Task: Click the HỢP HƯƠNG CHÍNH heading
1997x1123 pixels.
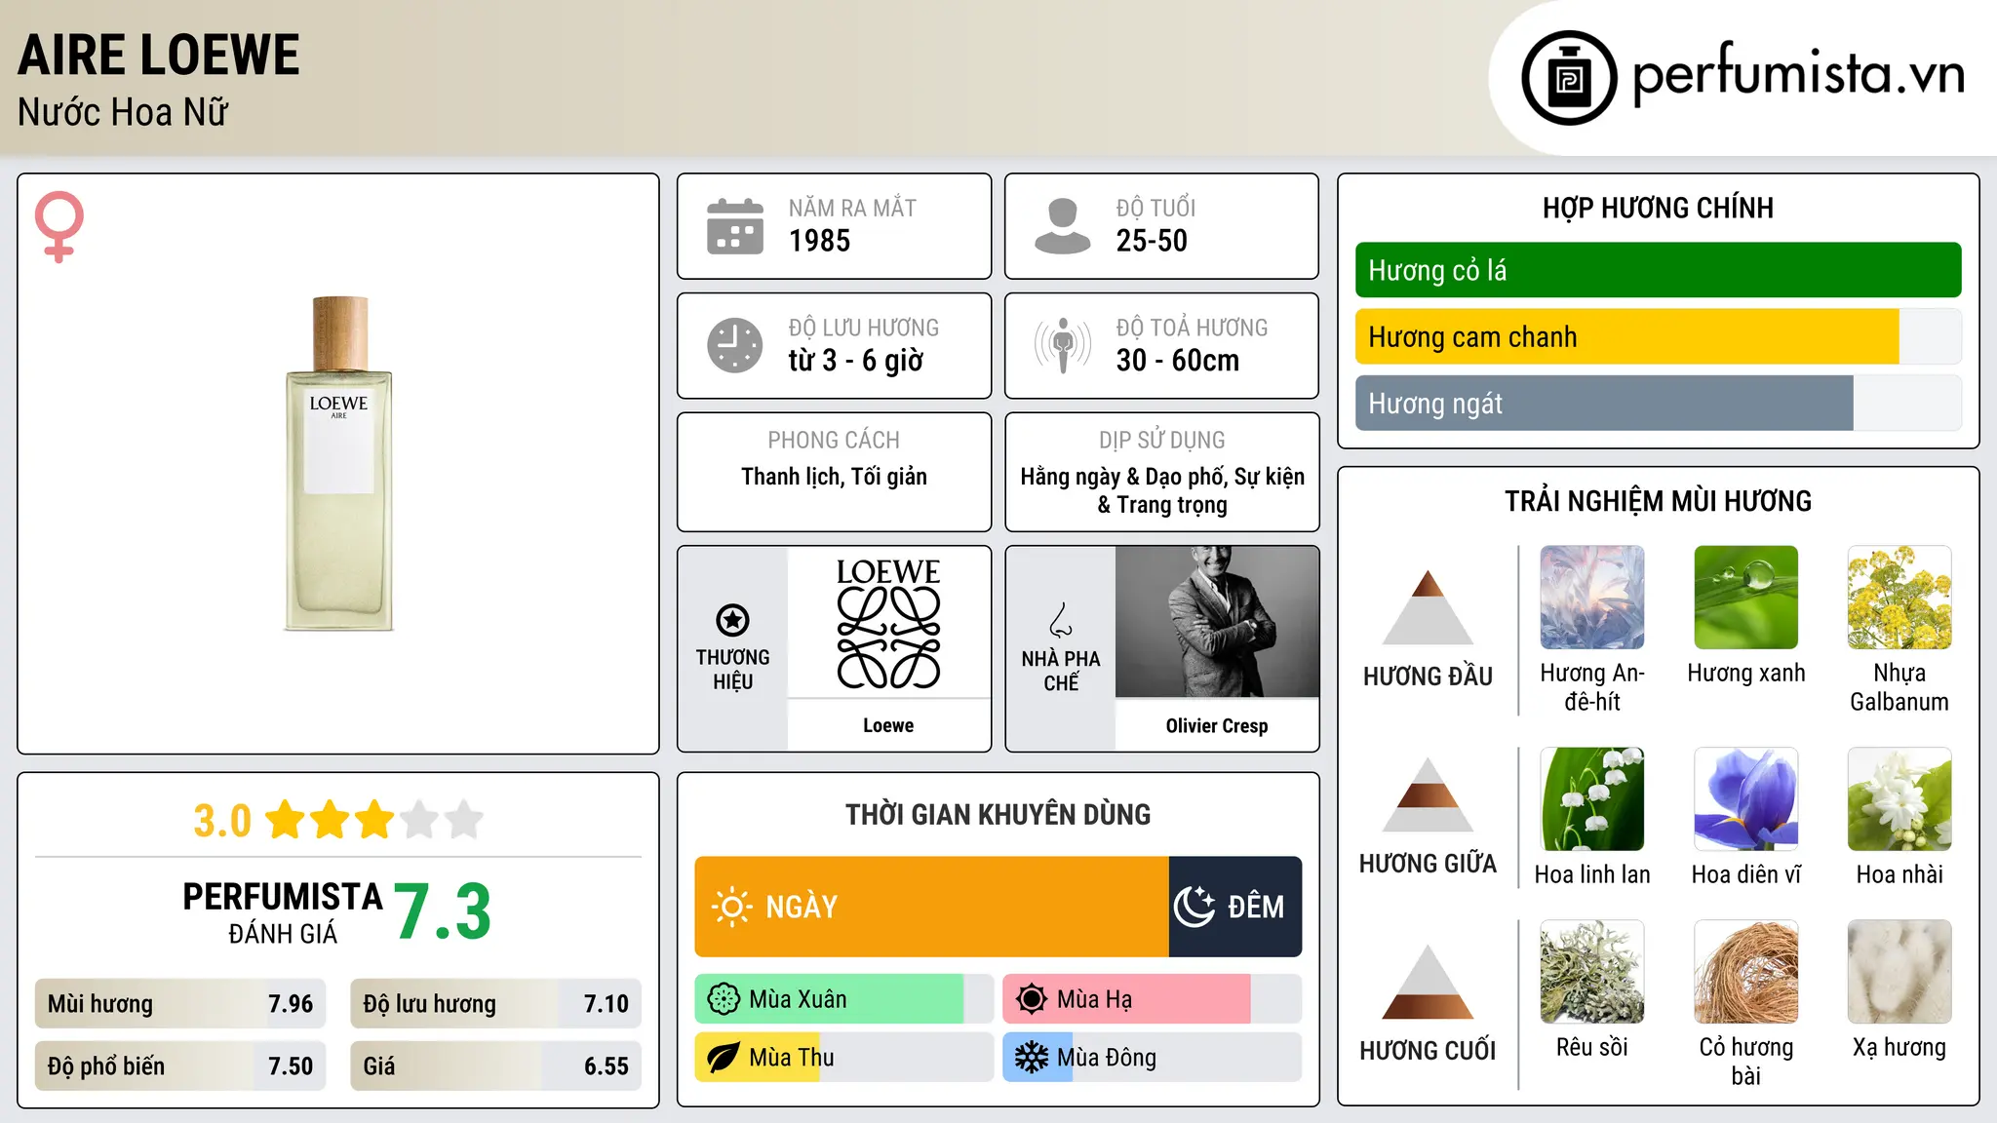Action: tap(1658, 208)
